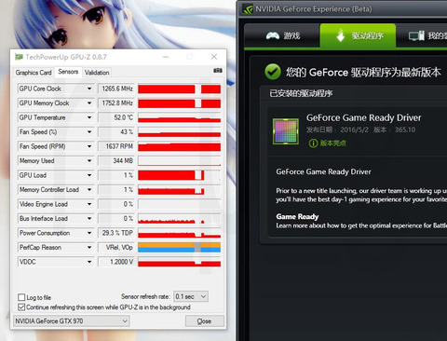This screenshot has height=341, width=447.
Task: Click the gamepad icon on the 游戏 tab
Action: click(273, 35)
